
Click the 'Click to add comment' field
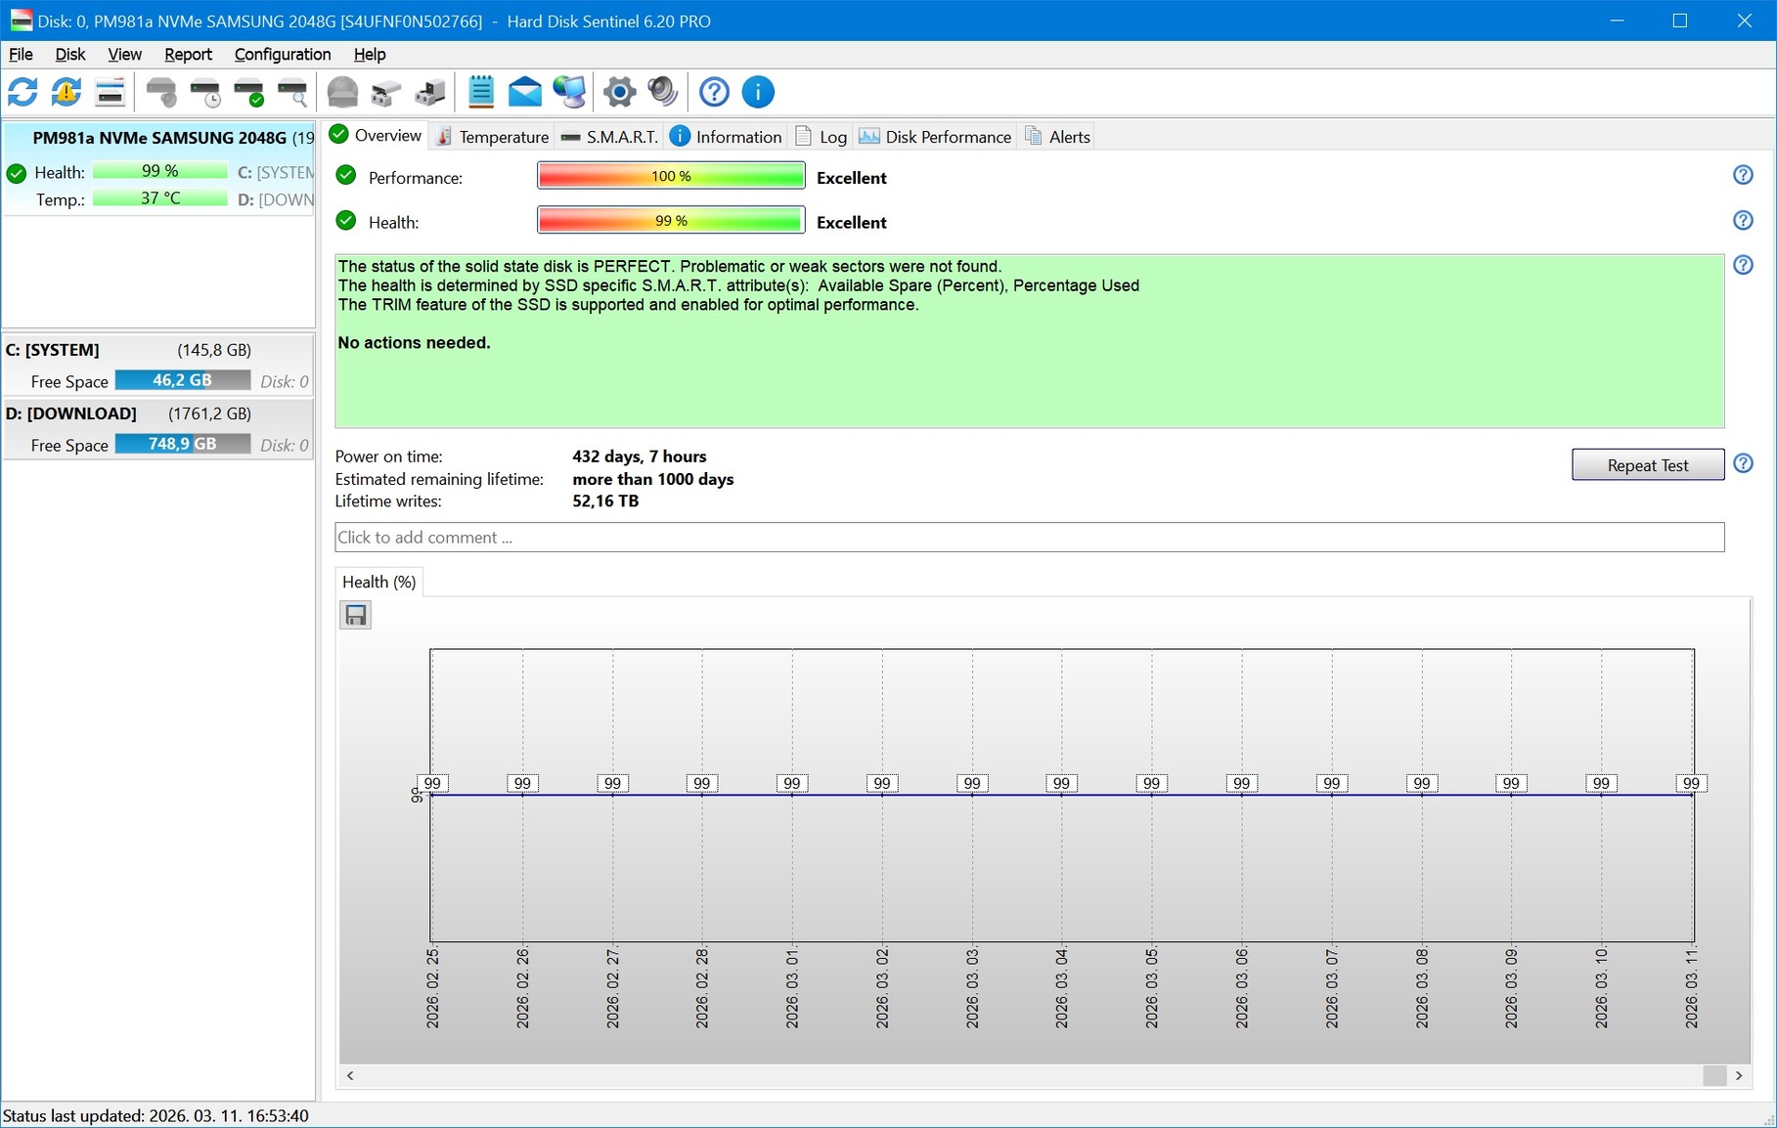1029,538
